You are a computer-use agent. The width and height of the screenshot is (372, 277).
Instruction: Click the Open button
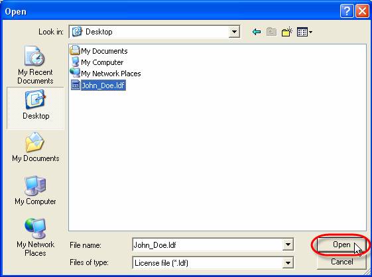pyautogui.click(x=341, y=245)
